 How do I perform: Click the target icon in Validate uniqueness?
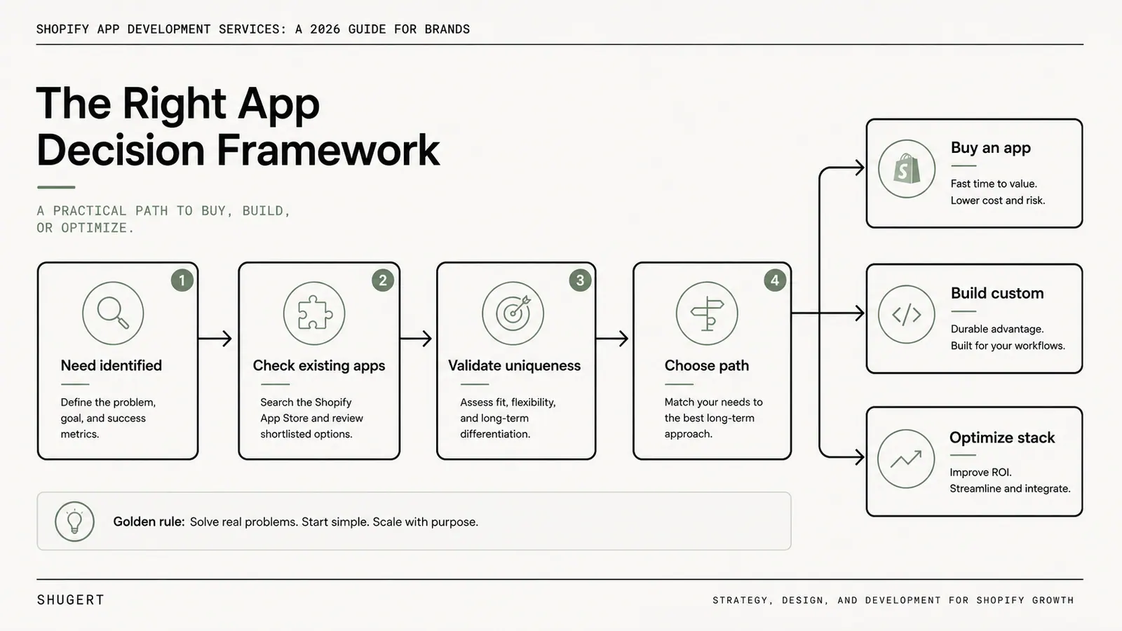513,313
